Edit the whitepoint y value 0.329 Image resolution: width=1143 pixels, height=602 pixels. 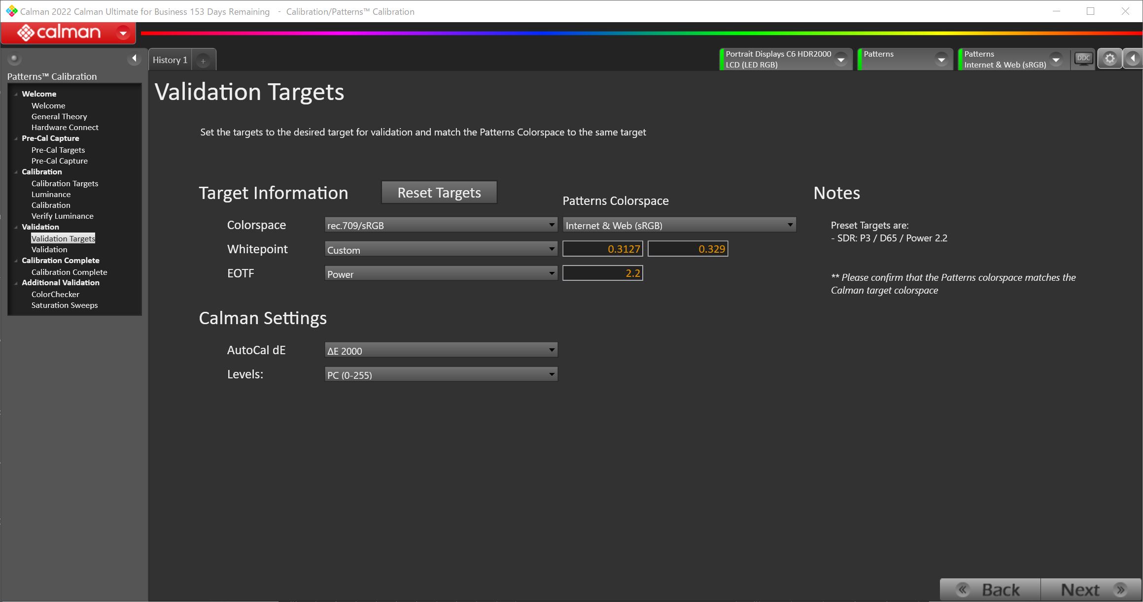pyautogui.click(x=688, y=249)
